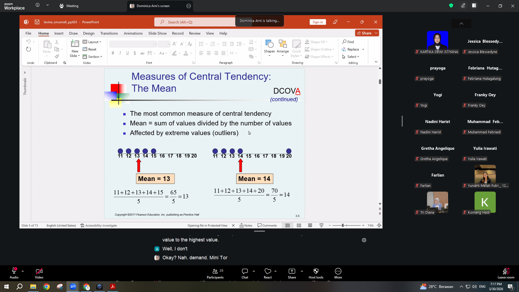Toggle Strikethrough formatting
Screen dimensions: 519x292
point(142,53)
